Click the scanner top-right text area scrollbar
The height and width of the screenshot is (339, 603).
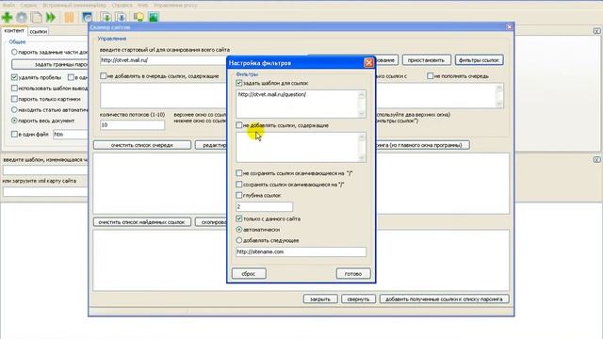click(499, 96)
